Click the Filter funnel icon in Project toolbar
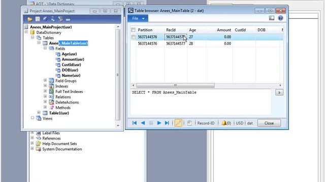This screenshot has width=325, height=182. pyautogui.click(x=60, y=19)
